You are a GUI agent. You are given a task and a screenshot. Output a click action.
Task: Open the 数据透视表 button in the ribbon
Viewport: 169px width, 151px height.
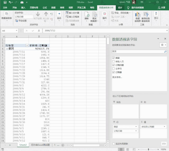point(7,16)
